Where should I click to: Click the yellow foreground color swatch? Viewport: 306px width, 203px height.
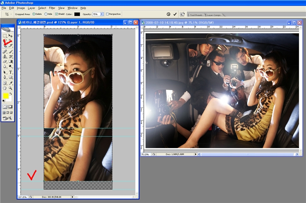click(x=6, y=96)
